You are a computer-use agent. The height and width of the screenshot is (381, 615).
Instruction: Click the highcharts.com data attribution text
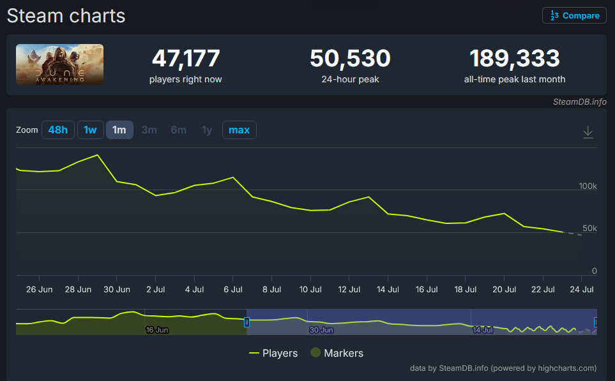point(503,368)
